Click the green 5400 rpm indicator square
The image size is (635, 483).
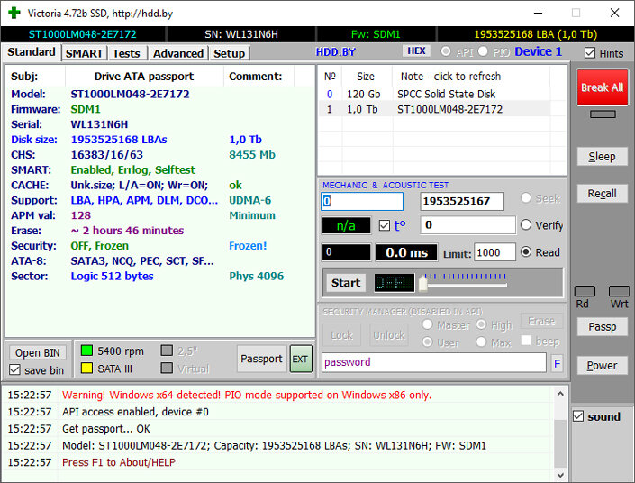tap(86, 351)
